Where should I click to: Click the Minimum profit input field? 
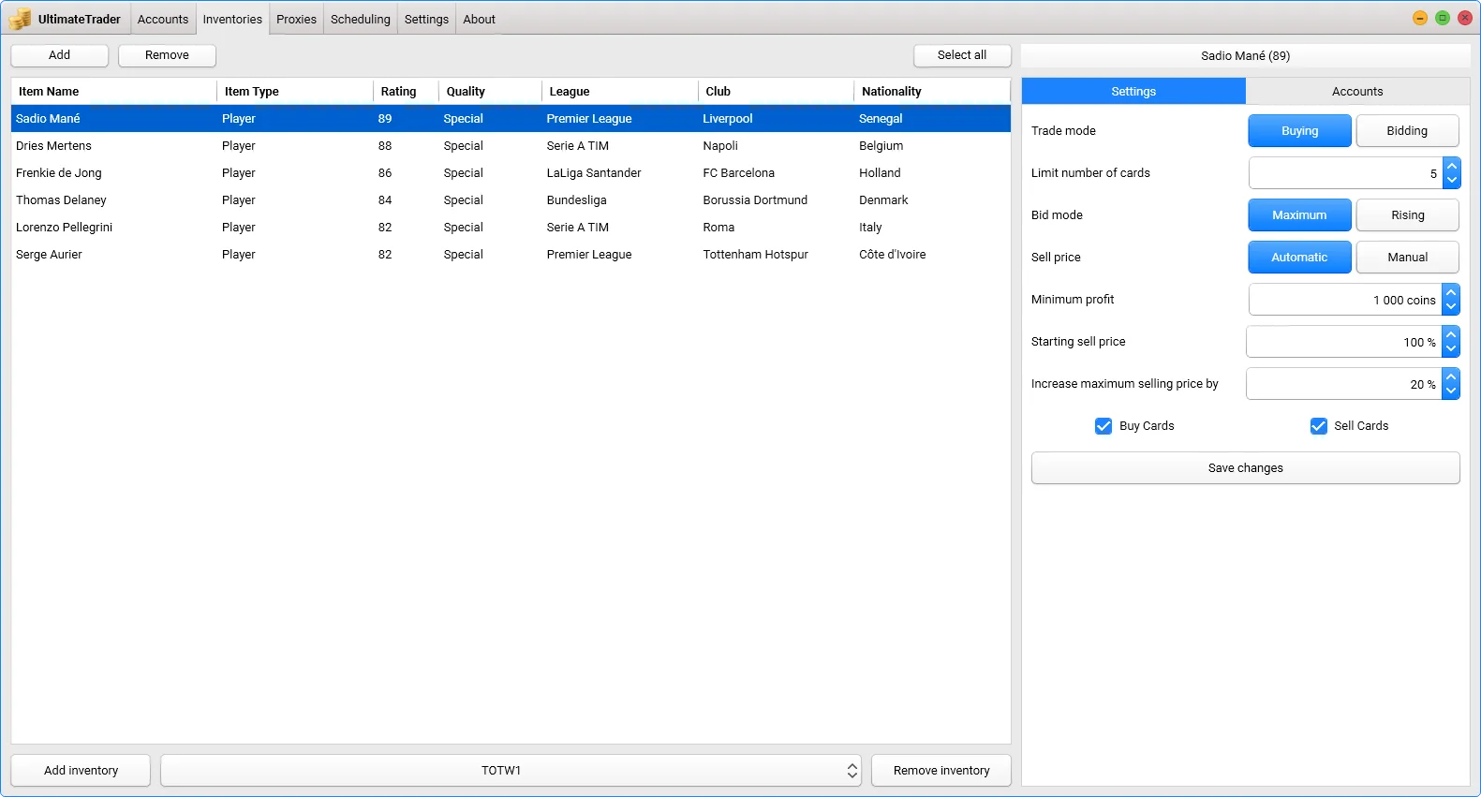pyautogui.click(x=1345, y=300)
